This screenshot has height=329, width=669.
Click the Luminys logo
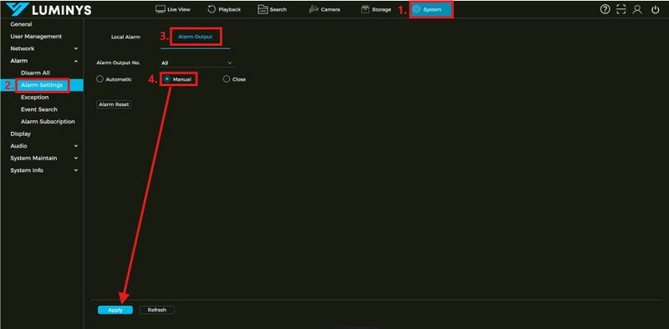(49, 9)
